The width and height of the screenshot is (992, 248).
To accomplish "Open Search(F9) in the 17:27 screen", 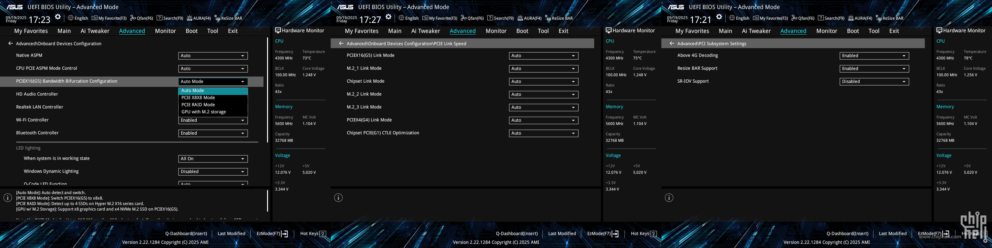I will pos(501,18).
